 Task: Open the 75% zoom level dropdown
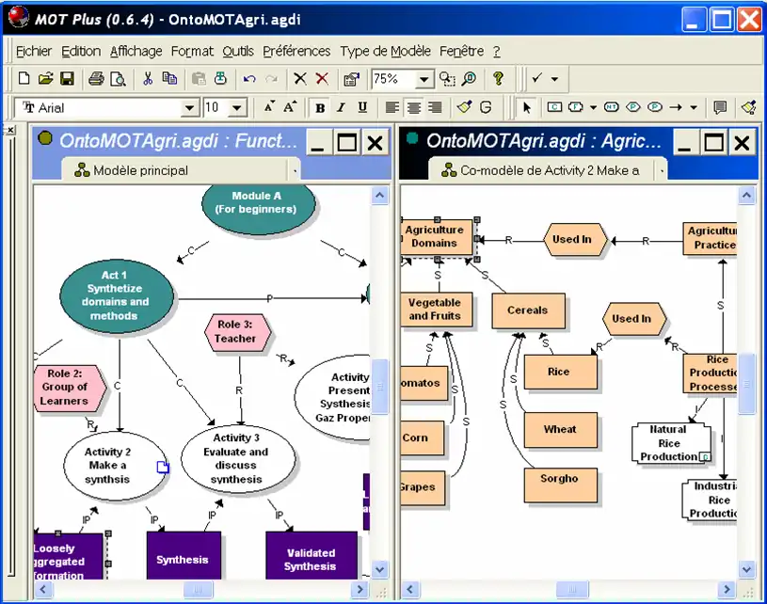(x=424, y=80)
